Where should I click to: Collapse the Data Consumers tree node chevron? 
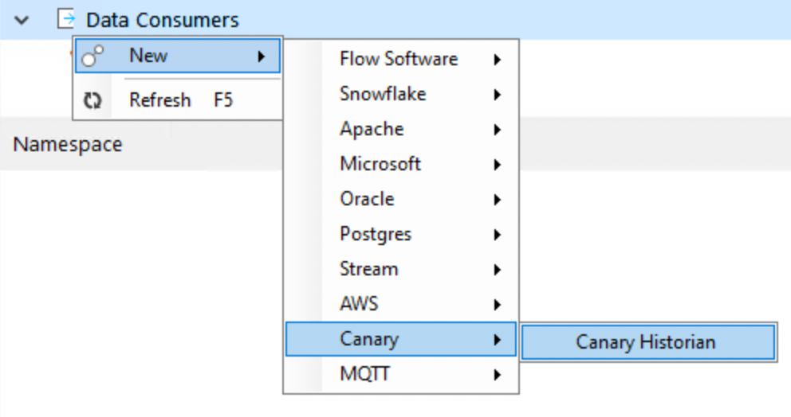[x=22, y=20]
